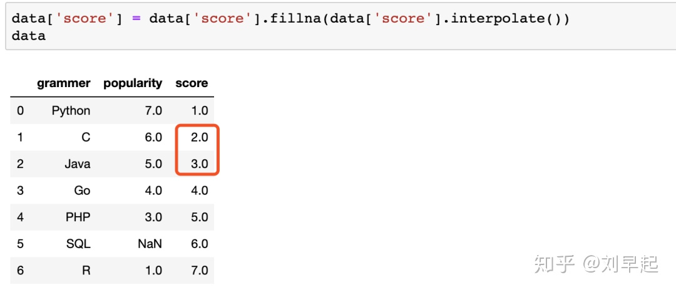
Task: Click row index 5 label
Action: pos(20,244)
